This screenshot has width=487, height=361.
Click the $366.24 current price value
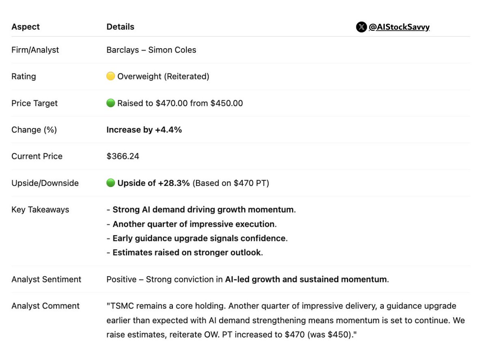(123, 156)
